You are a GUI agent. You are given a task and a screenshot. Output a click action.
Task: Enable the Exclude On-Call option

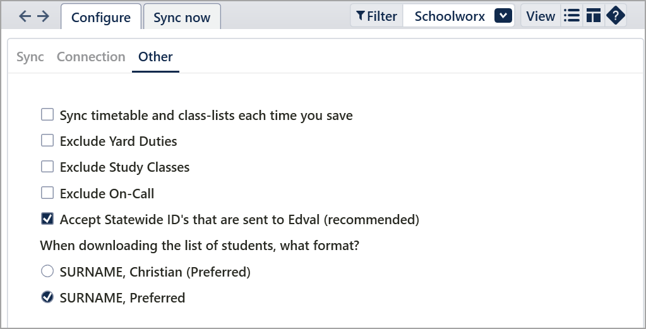[x=47, y=193]
